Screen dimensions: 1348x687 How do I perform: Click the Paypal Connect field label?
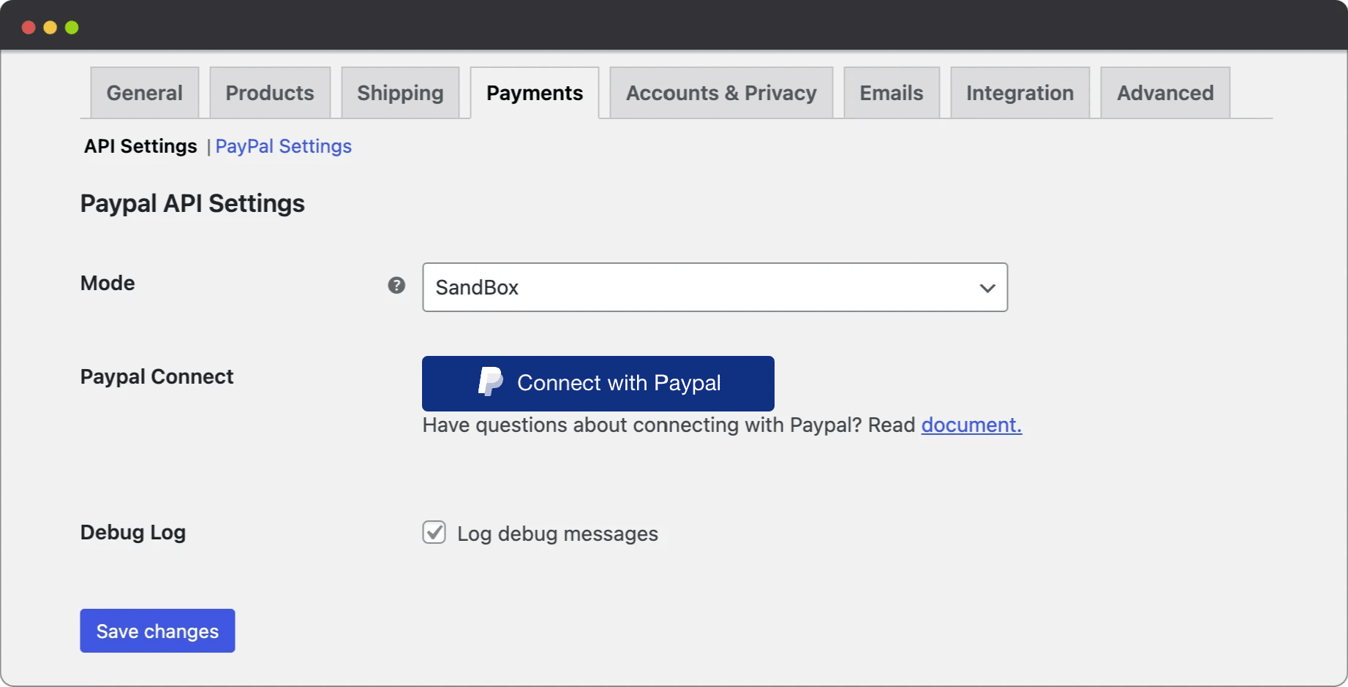(157, 376)
